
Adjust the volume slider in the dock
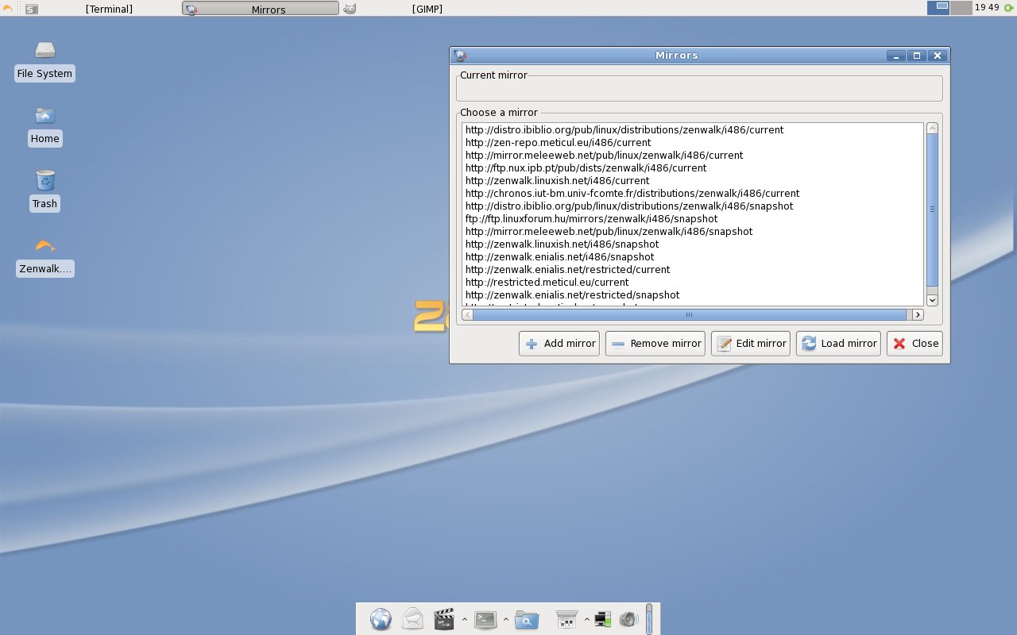point(649,619)
